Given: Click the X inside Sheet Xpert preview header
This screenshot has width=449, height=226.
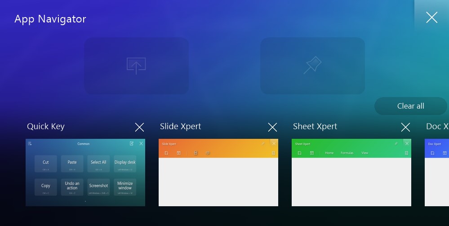Looking at the screenshot, I should coord(407,143).
